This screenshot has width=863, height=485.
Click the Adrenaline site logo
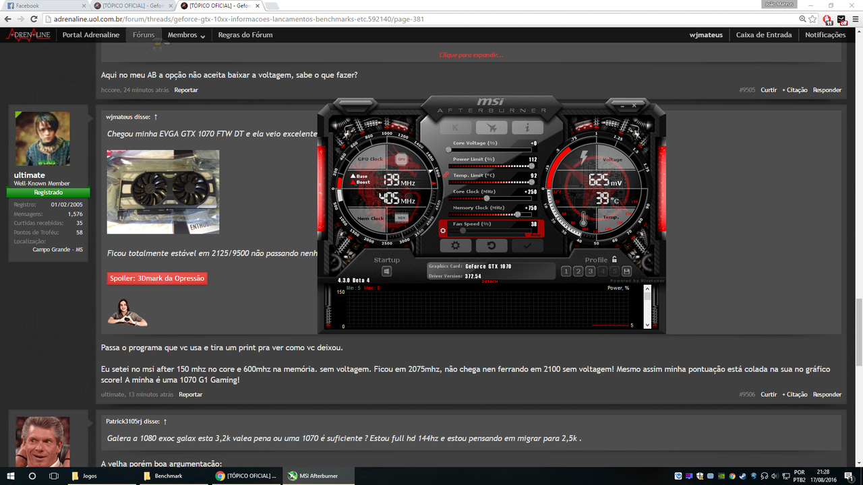pyautogui.click(x=28, y=34)
